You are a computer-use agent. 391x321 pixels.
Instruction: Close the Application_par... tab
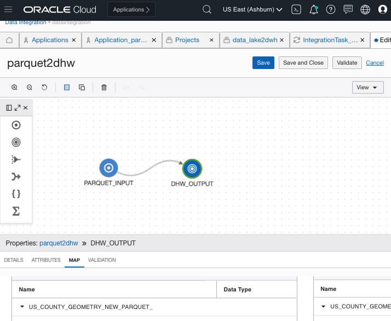pyautogui.click(x=154, y=40)
